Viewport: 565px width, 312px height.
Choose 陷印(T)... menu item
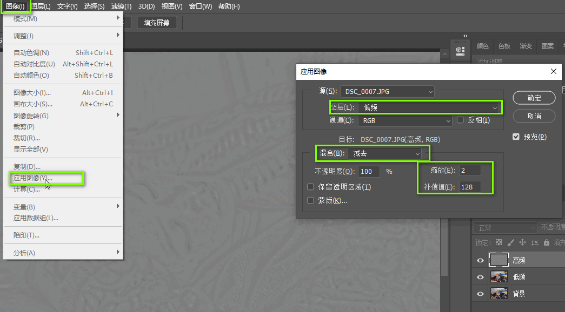63,235
